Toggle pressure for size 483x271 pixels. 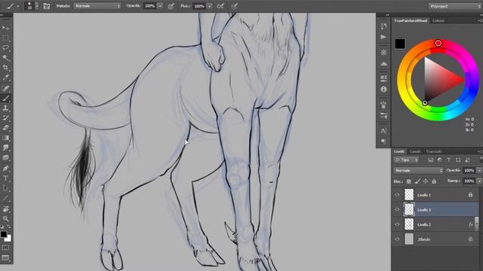click(x=235, y=6)
